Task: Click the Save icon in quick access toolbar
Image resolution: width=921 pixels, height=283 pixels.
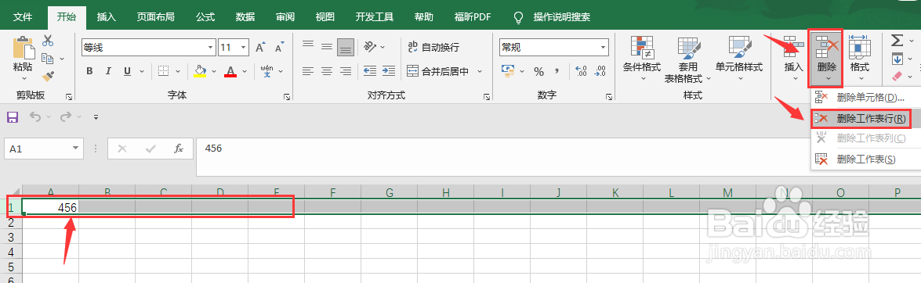Action: [13, 117]
